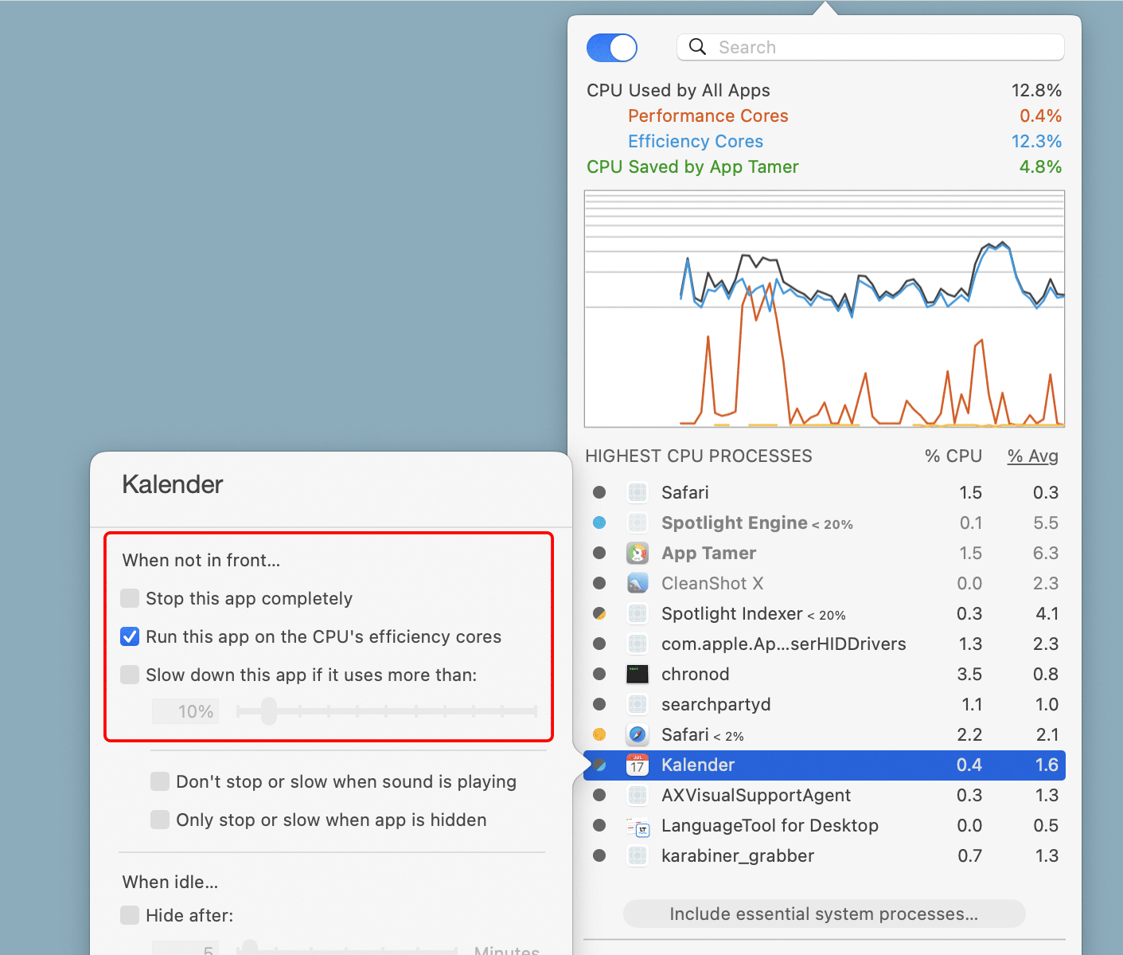The height and width of the screenshot is (955, 1123).
Task: Click the searchpartyd process name
Action: pyautogui.click(x=716, y=704)
